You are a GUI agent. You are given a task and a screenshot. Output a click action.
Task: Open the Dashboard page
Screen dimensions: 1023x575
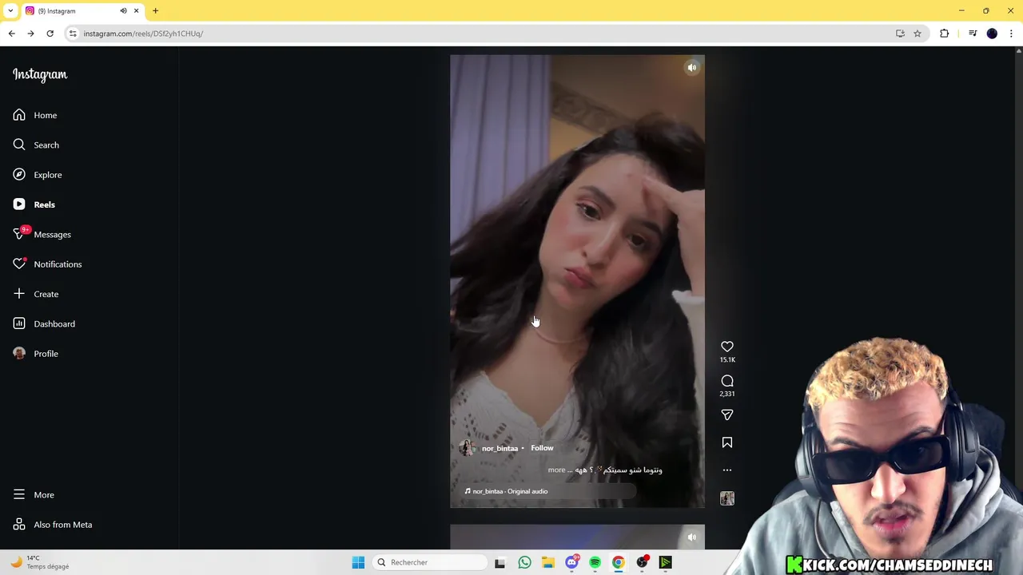click(x=44, y=323)
